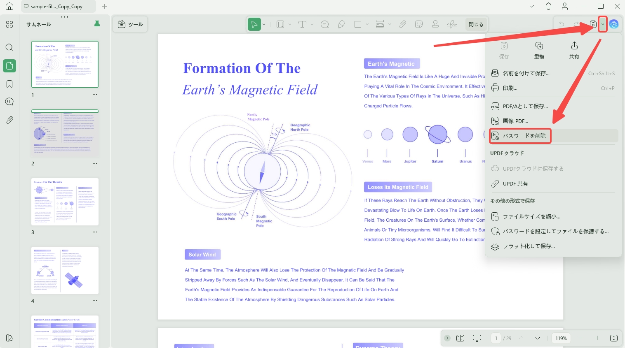Choose パスワードを設定してファイルを保護する item
This screenshot has width=625, height=348.
tap(553, 231)
